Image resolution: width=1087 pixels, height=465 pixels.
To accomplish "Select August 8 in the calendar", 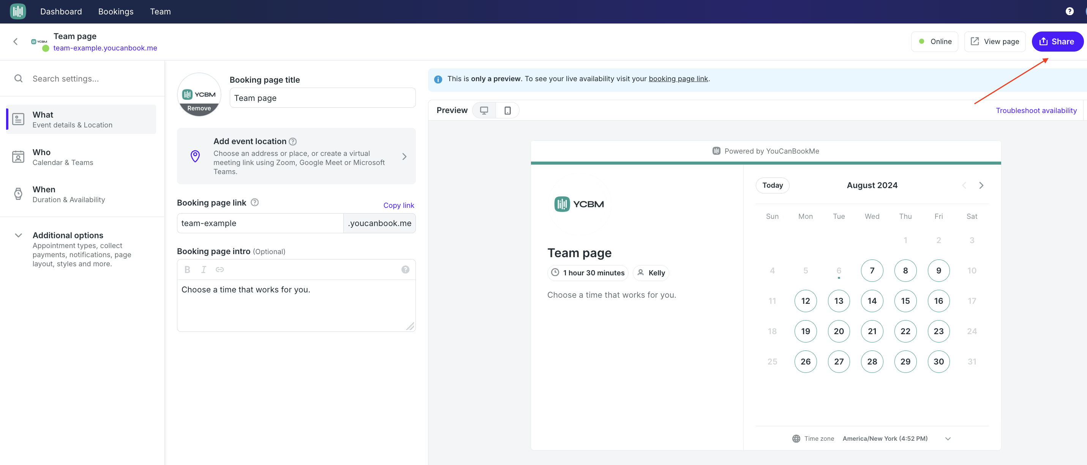I will click(905, 271).
